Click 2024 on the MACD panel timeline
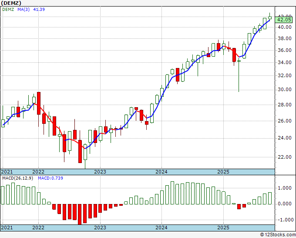Screen dimensions: 296x238 pos(161,228)
